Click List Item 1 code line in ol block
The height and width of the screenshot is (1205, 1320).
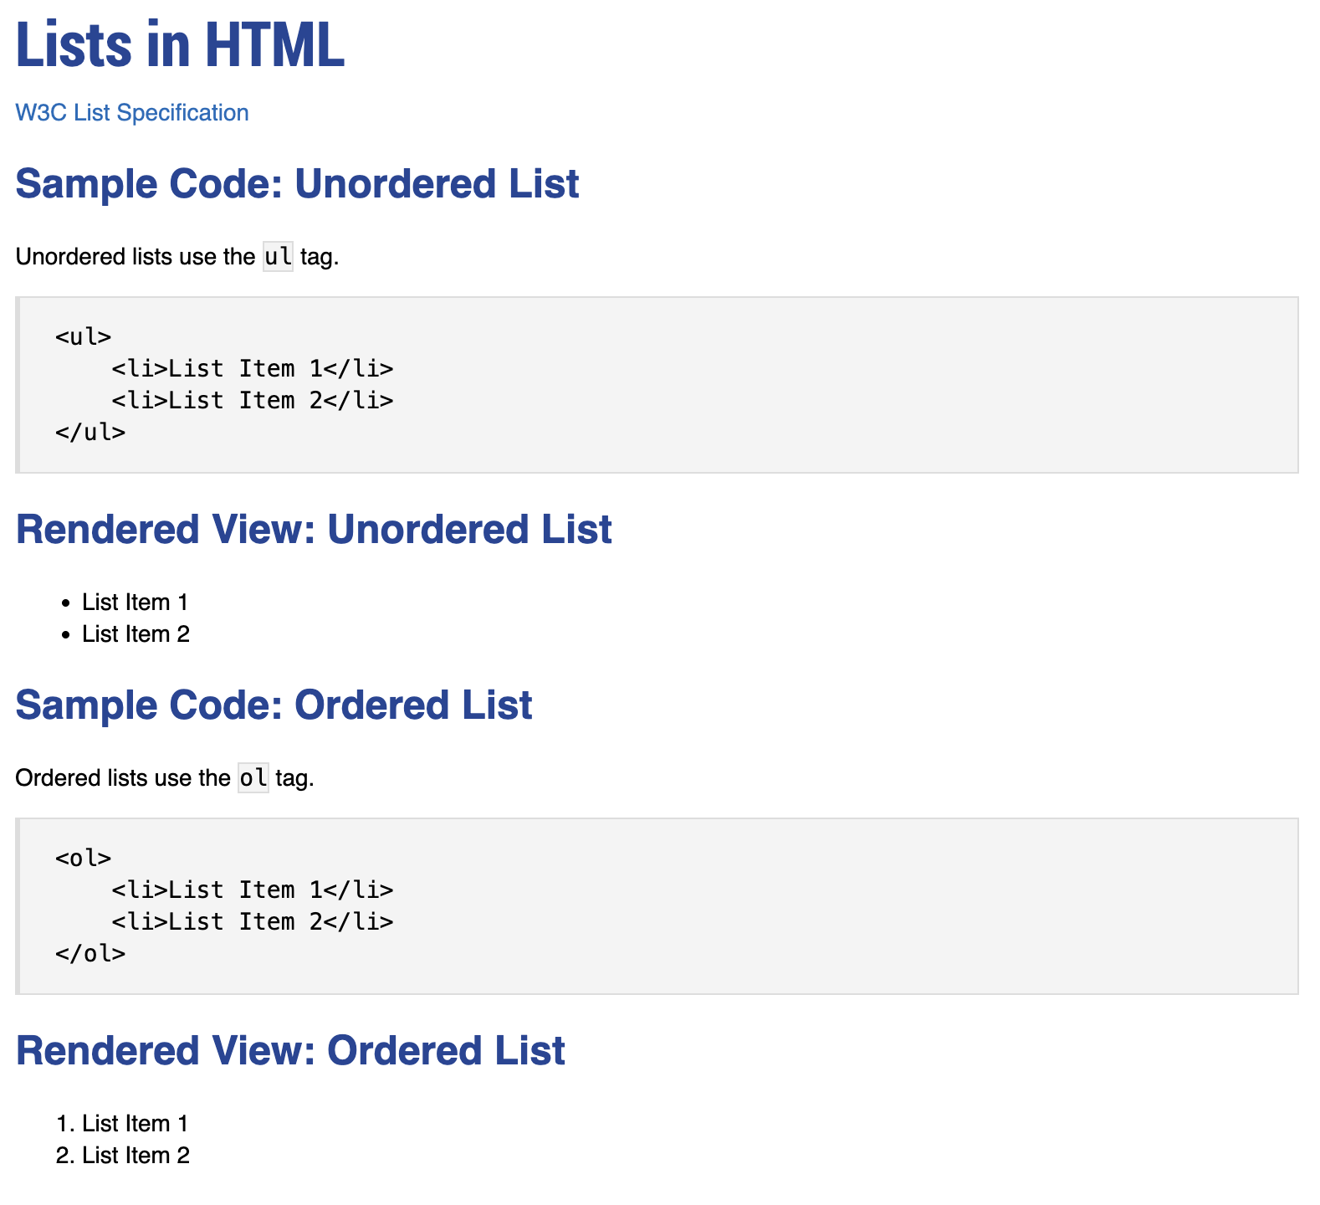(x=253, y=890)
